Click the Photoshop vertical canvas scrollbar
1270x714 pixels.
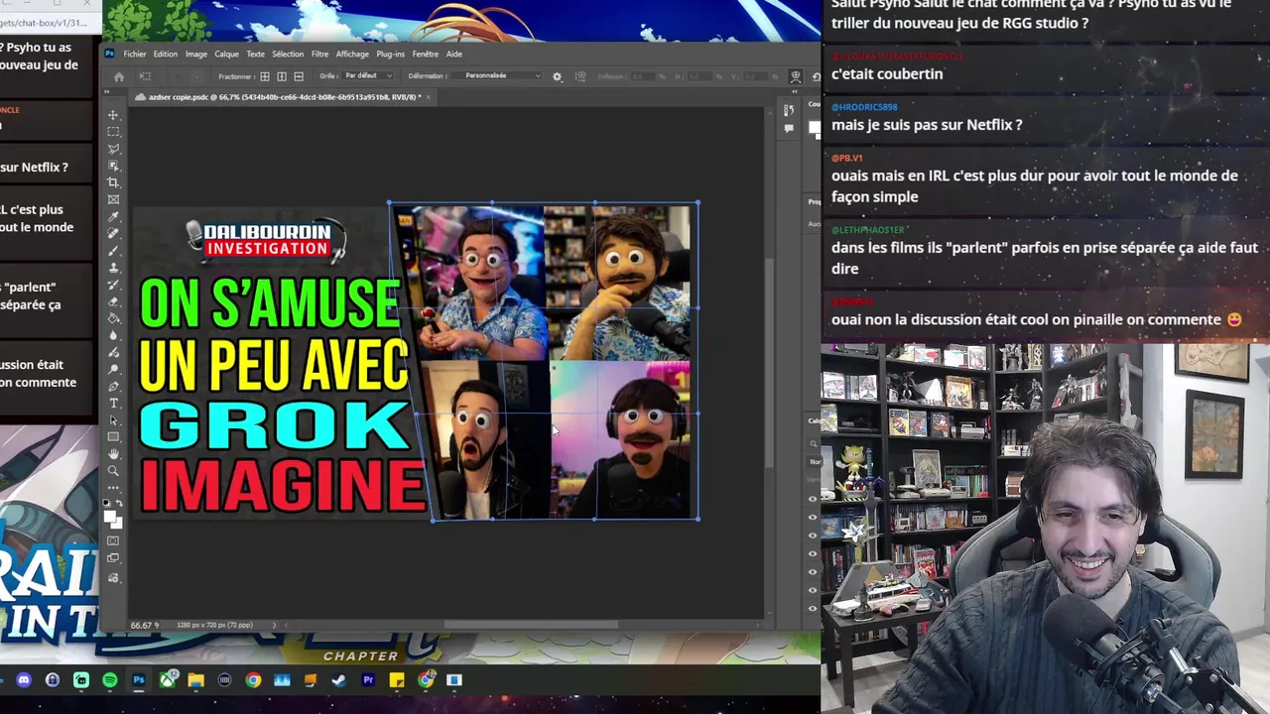coord(771,362)
